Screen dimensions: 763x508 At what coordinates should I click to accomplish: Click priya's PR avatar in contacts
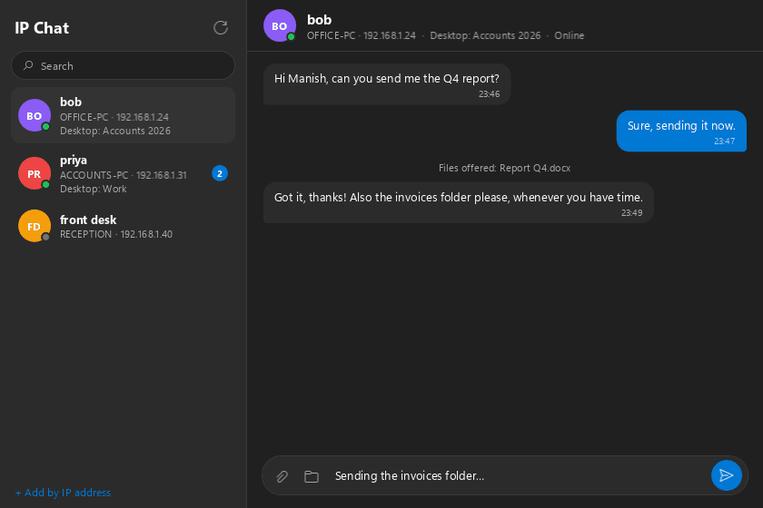[x=35, y=173]
